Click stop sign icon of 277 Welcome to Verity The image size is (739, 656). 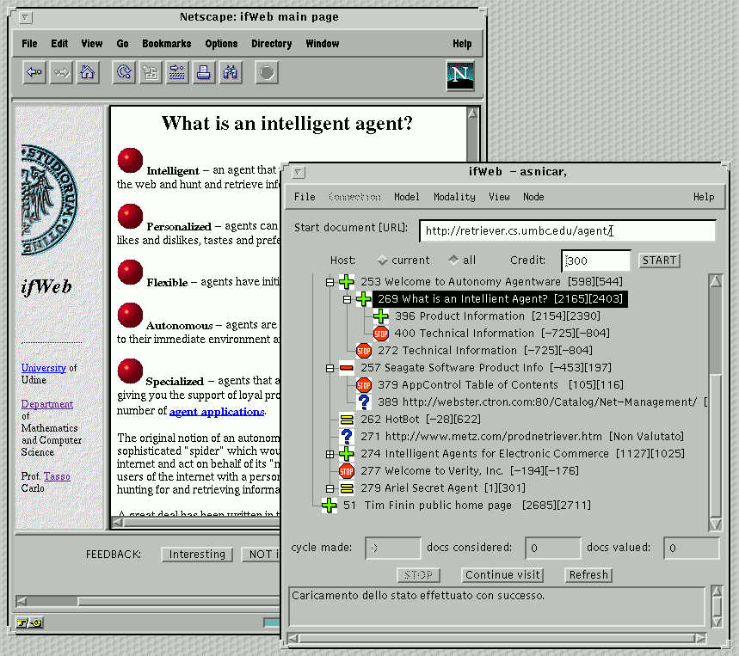coord(347,470)
